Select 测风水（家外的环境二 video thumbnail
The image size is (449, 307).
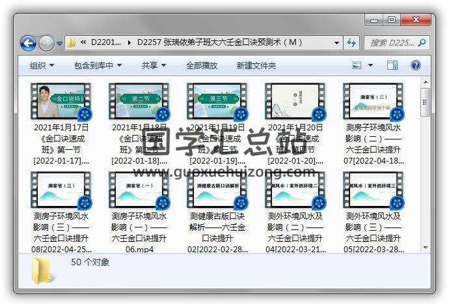pos(295,190)
